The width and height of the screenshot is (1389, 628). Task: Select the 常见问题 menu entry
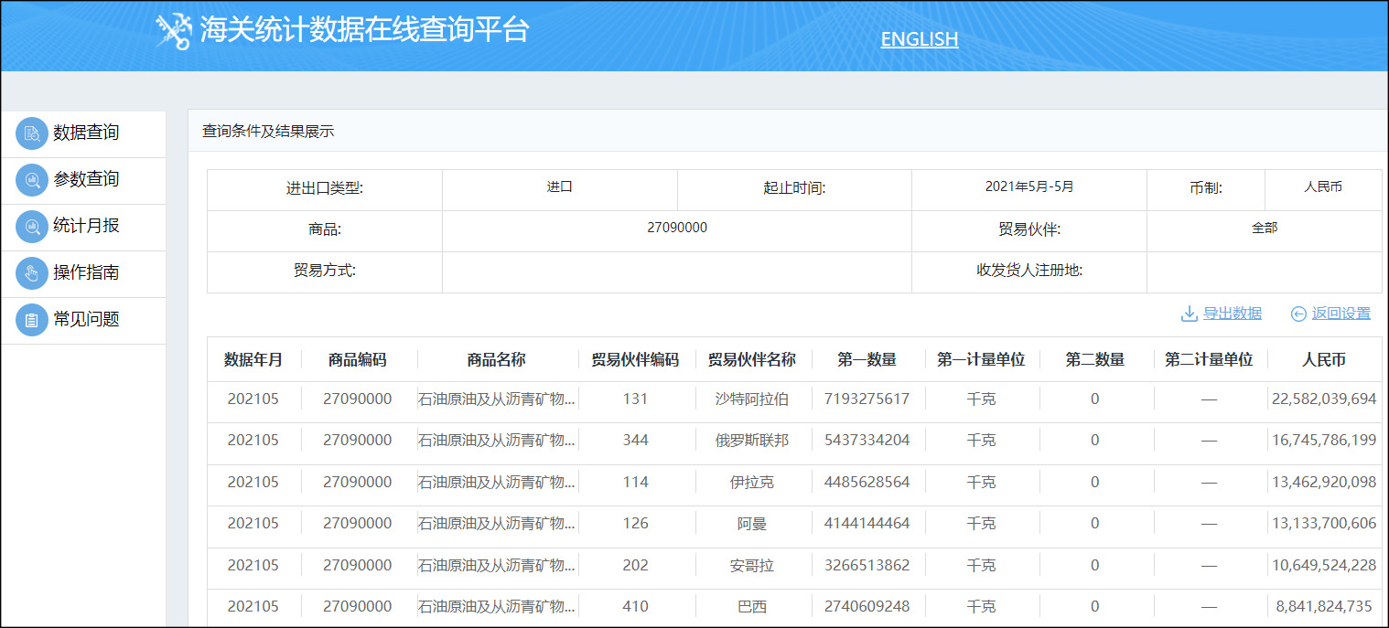[x=86, y=320]
